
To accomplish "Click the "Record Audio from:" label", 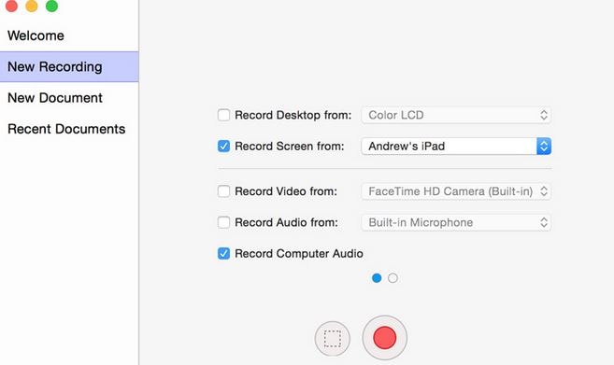I will click(286, 222).
